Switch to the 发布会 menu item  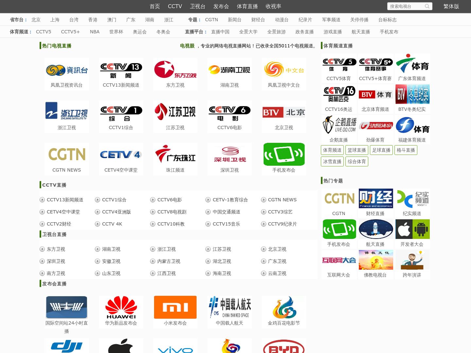221,6
